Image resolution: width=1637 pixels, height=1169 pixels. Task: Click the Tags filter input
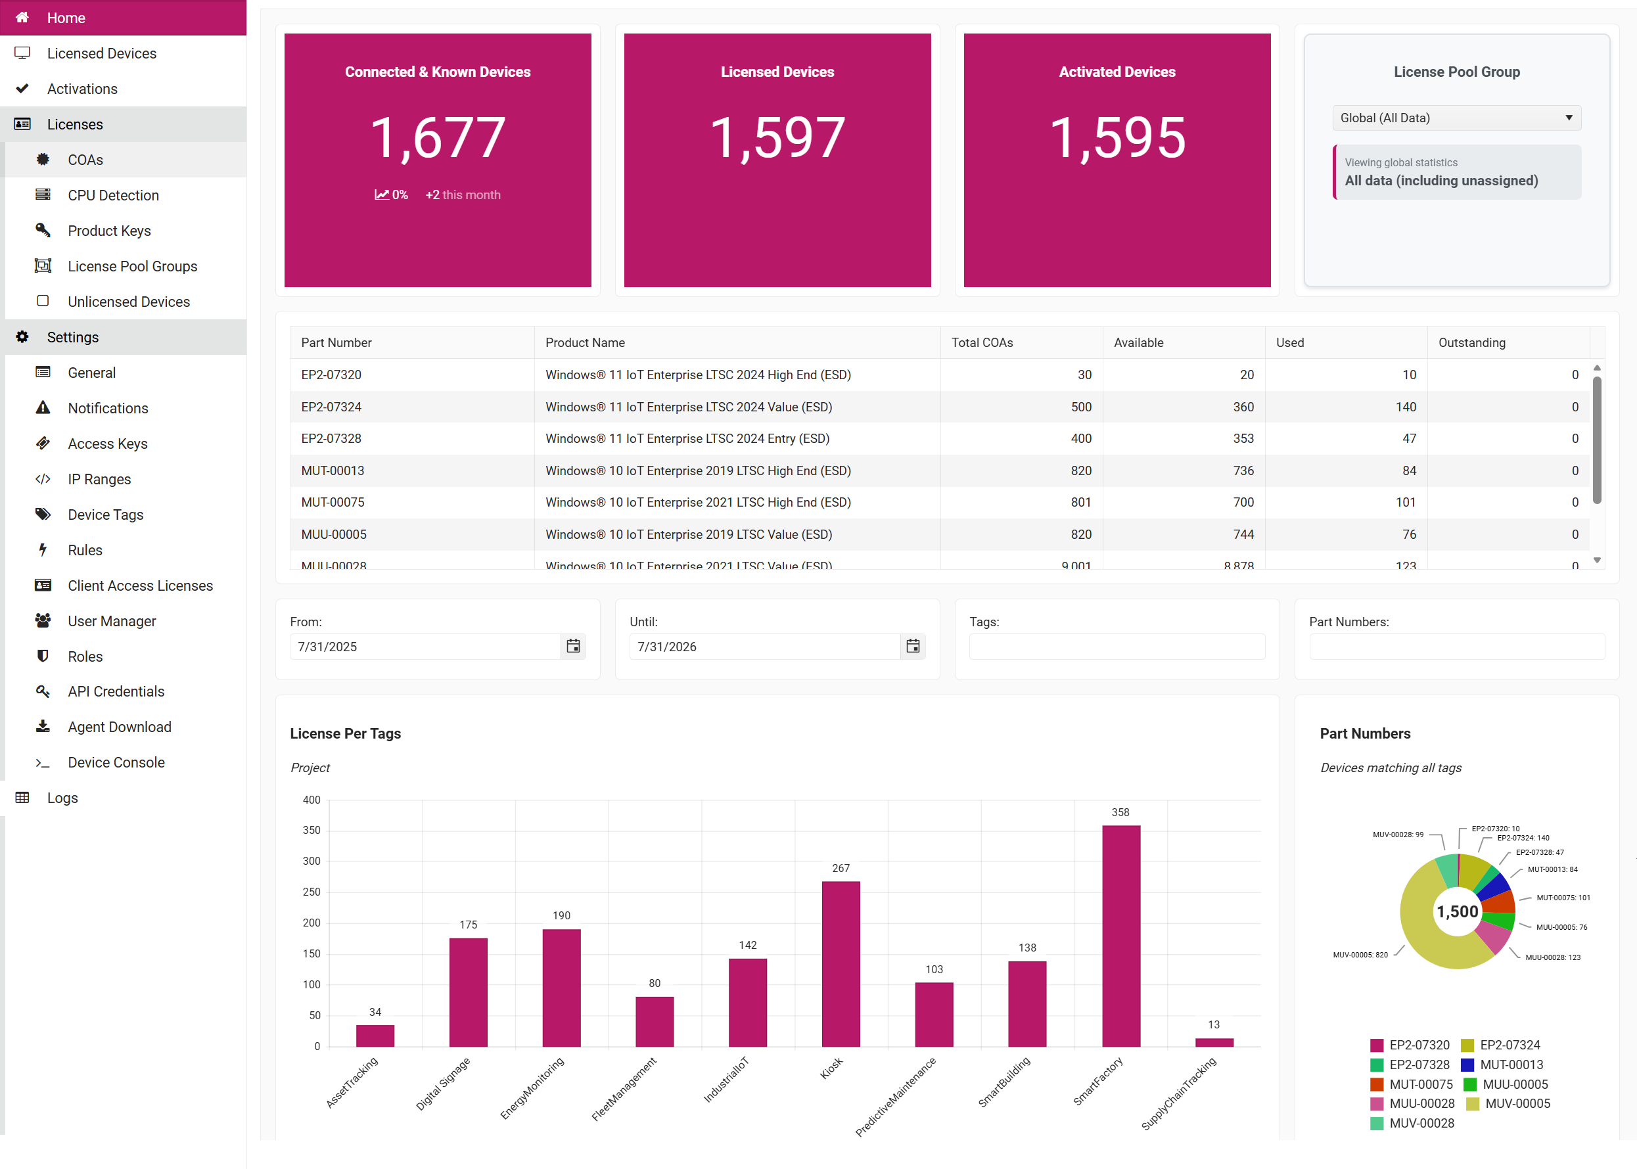[1117, 647]
